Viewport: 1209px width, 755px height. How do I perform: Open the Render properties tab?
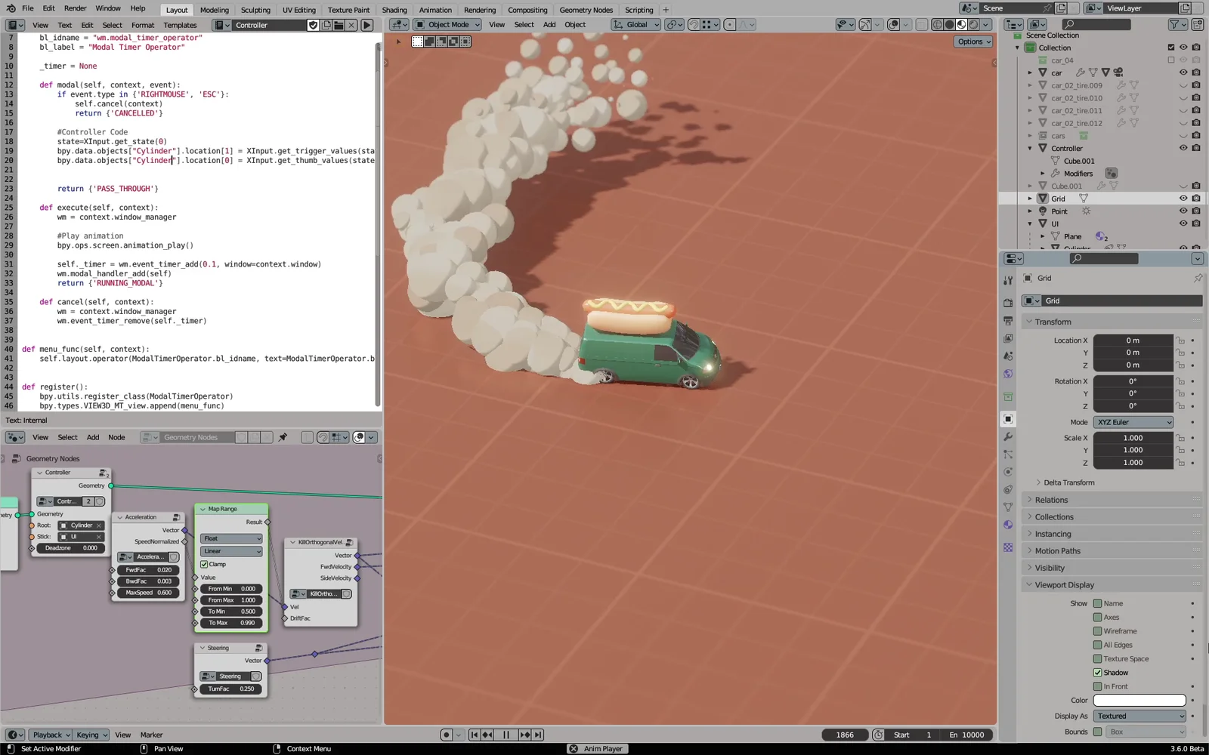[x=1008, y=302]
